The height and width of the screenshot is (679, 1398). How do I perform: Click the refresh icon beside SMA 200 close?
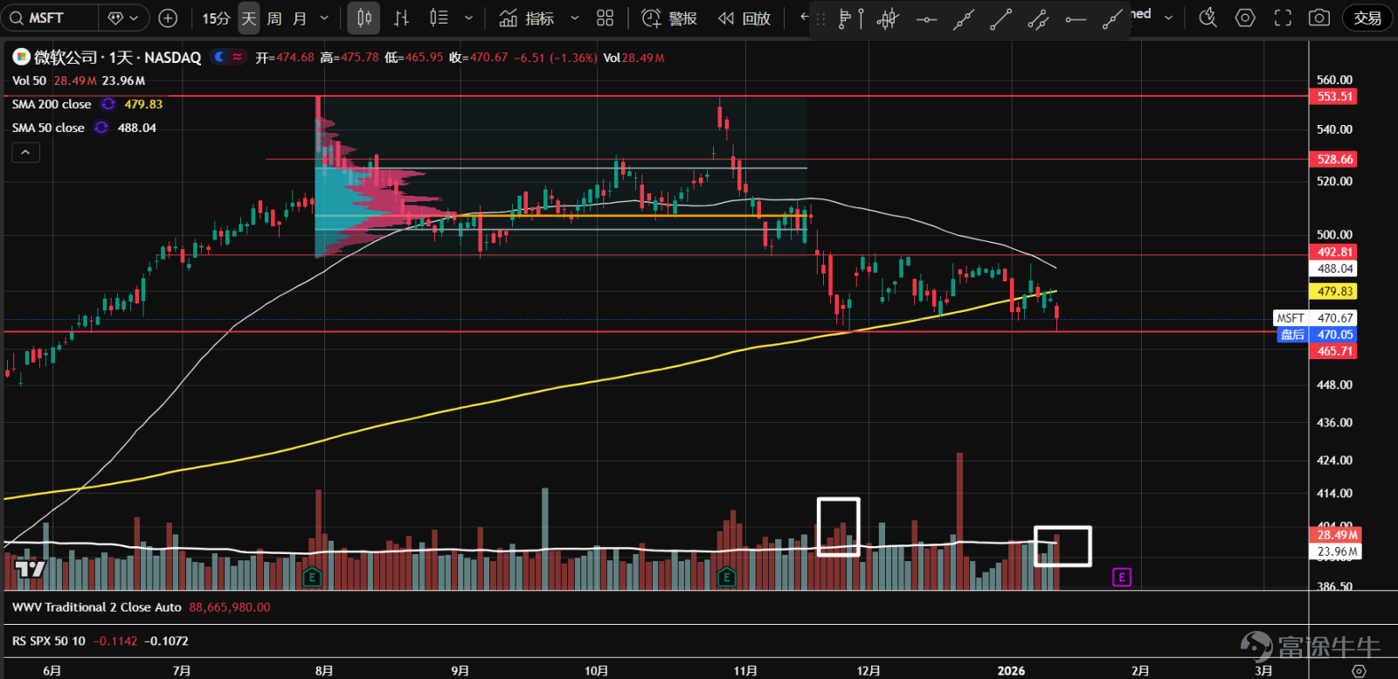(x=108, y=104)
